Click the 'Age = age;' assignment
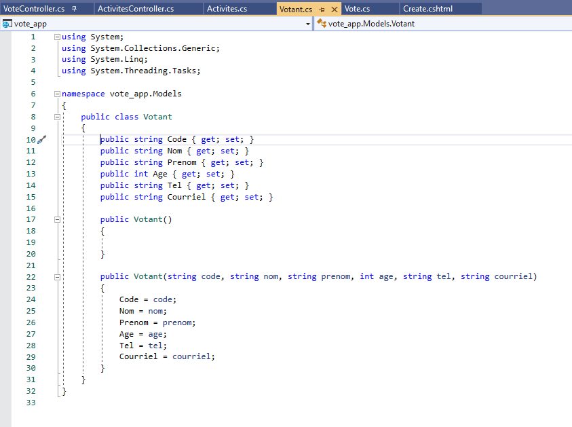572x427 pixels. pos(143,334)
